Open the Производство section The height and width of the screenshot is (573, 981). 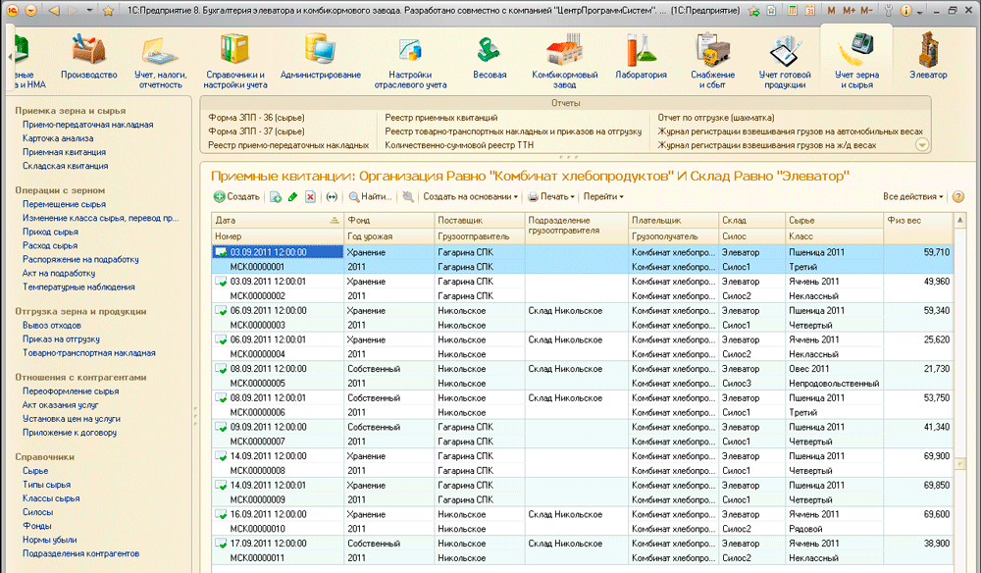click(x=89, y=58)
